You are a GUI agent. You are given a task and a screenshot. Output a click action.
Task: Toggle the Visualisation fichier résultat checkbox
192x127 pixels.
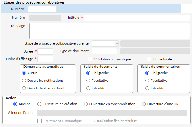pos(89,121)
